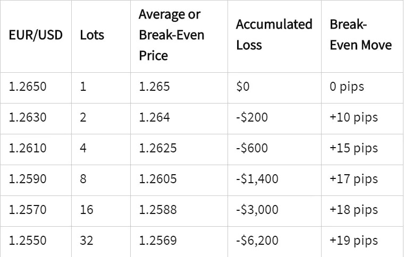The image size is (404, 257).
Task: Click the 32 lots cell
Action: click(87, 241)
